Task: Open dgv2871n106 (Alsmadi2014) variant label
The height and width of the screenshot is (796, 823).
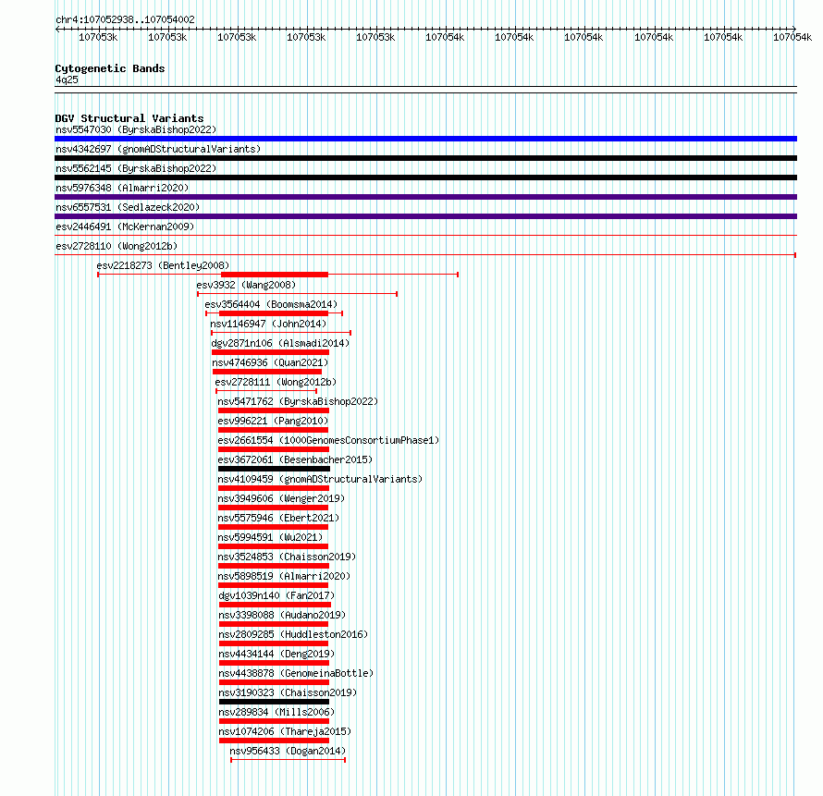Action: (280, 343)
